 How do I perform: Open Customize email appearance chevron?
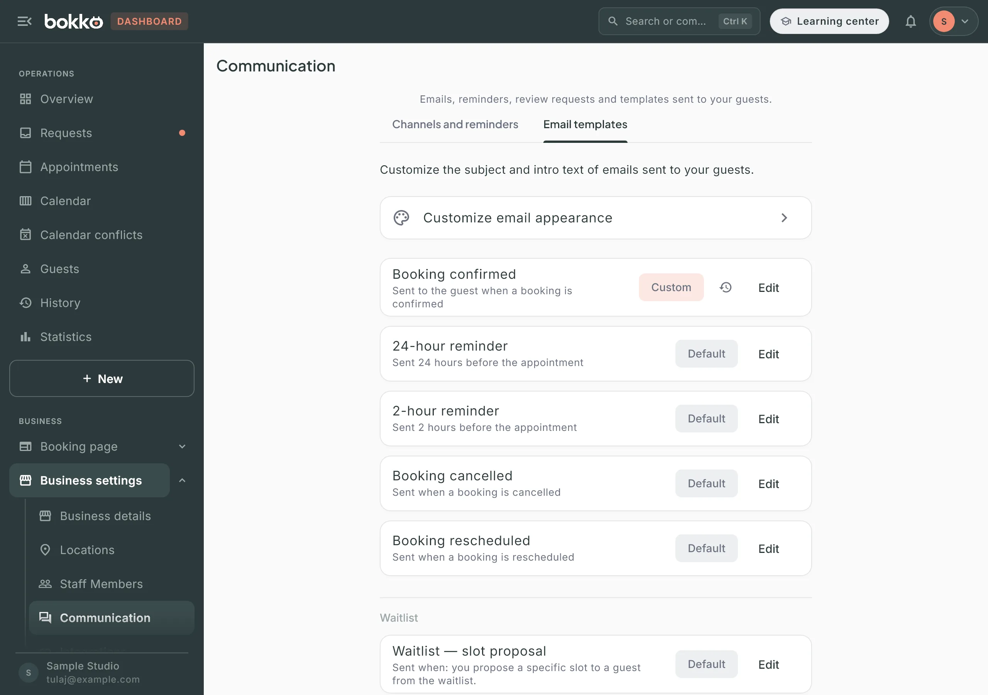point(784,218)
